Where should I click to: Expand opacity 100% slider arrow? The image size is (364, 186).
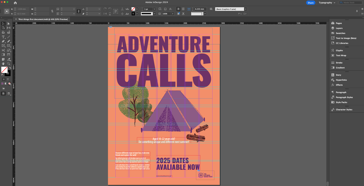[x=173, y=14]
